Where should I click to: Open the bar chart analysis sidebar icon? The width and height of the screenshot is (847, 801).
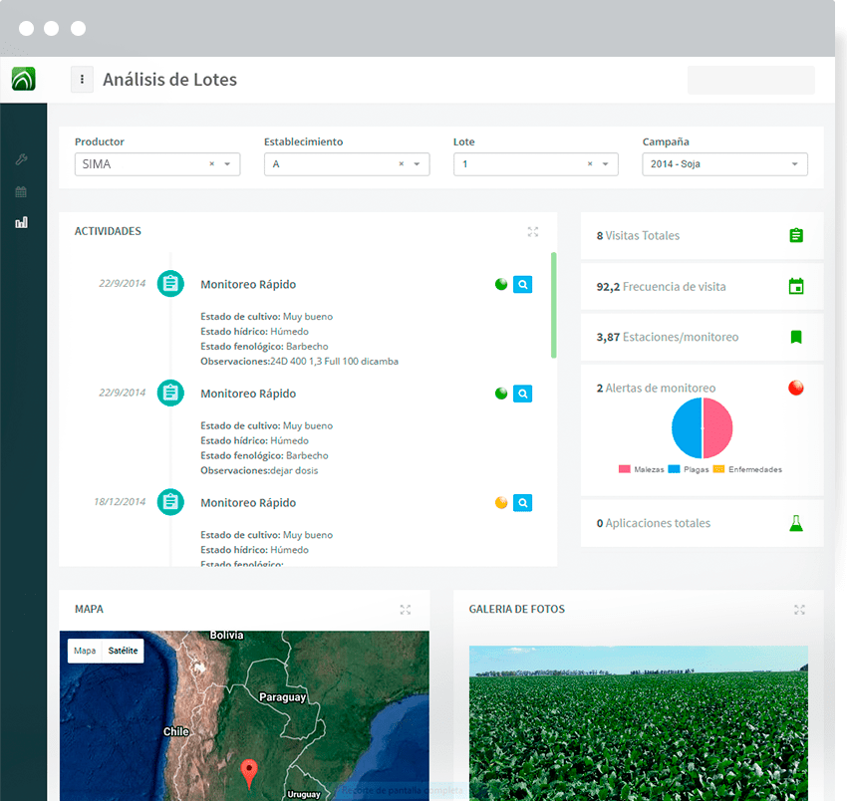point(21,222)
